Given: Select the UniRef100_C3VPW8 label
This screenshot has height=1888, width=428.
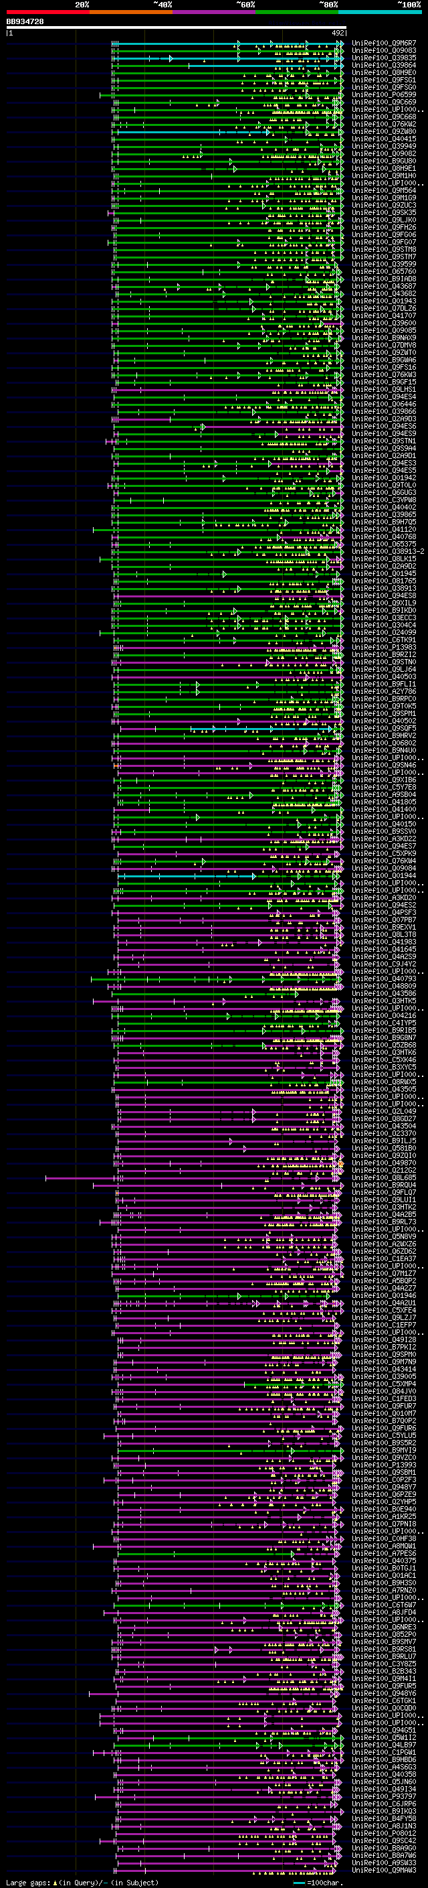Looking at the screenshot, I should (383, 500).
